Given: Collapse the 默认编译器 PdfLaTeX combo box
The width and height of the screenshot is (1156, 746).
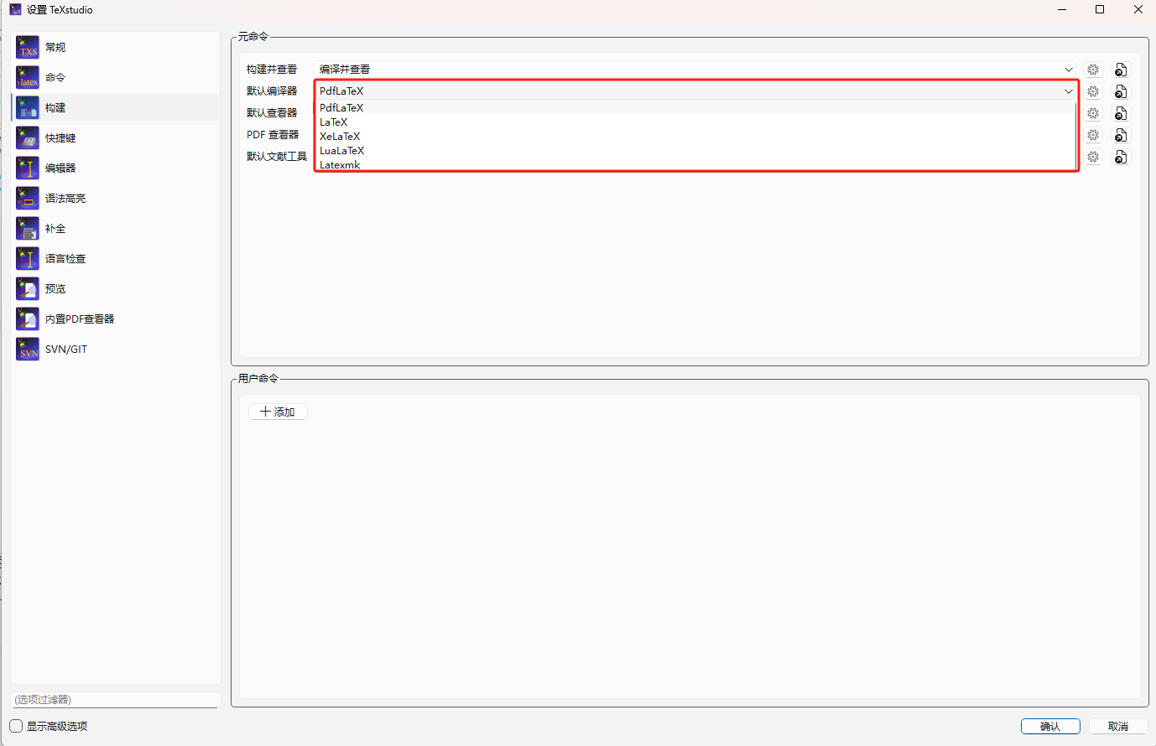Looking at the screenshot, I should (695, 91).
